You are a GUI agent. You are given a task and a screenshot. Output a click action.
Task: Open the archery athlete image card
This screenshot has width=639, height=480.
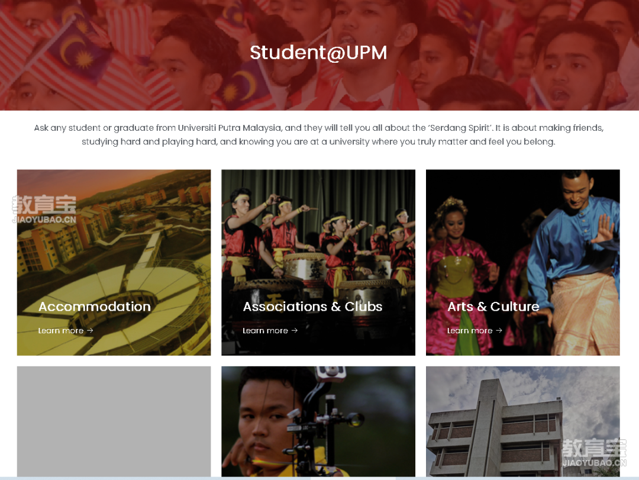tap(318, 421)
